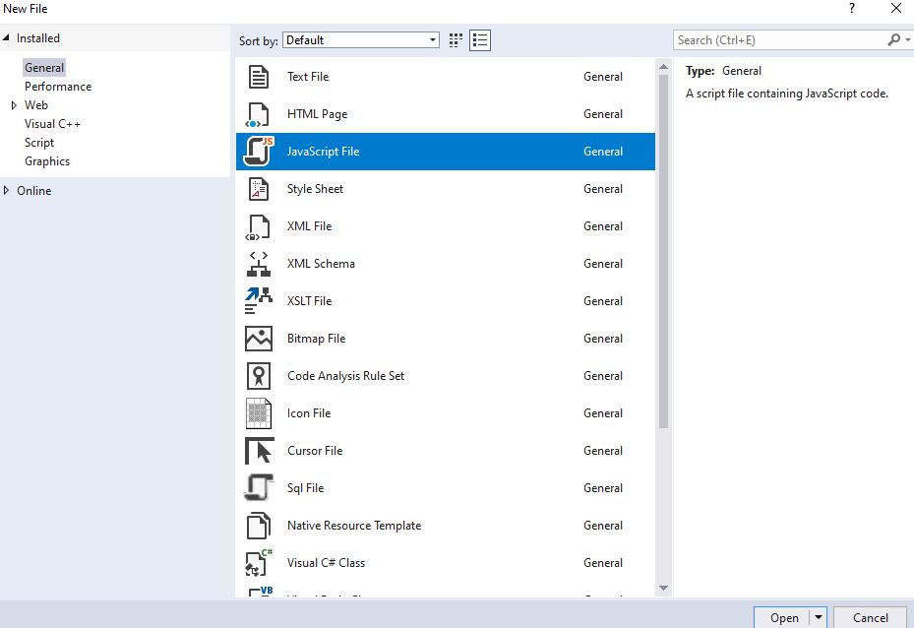Switch to small icons view
The width and height of the screenshot is (914, 628).
456,40
